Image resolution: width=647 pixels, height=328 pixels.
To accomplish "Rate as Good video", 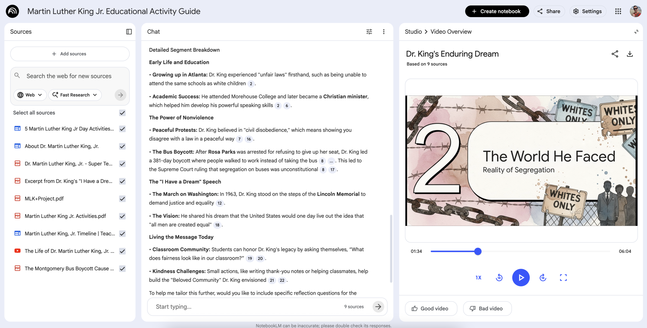I will (431, 308).
